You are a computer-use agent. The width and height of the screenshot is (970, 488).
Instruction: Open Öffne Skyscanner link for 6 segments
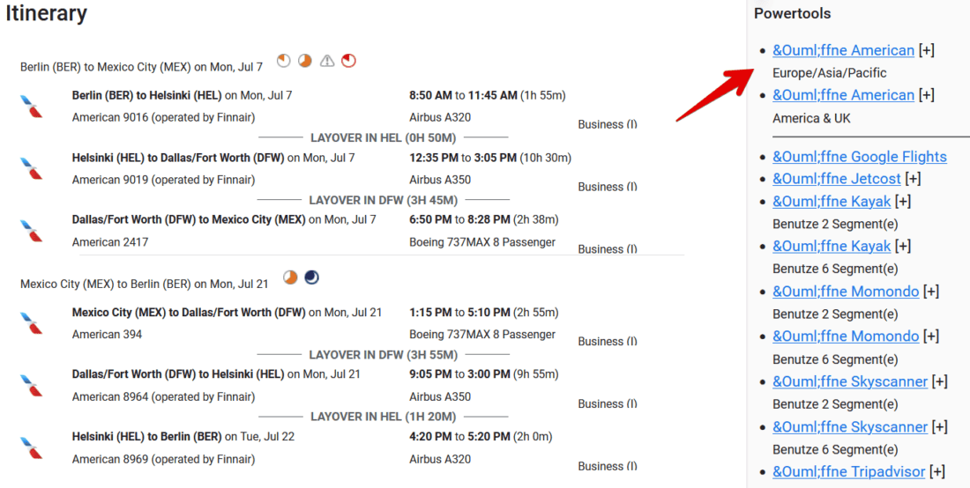(x=850, y=427)
